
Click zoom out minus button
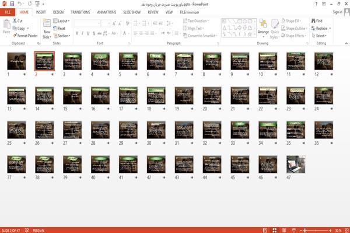pyautogui.click(x=301, y=230)
